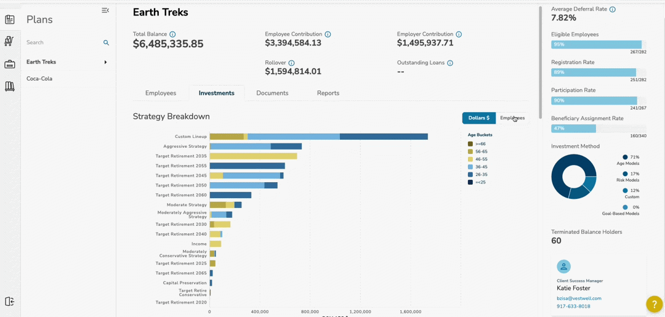
Task: Click the Capital Preservation chart label
Action: click(185, 283)
